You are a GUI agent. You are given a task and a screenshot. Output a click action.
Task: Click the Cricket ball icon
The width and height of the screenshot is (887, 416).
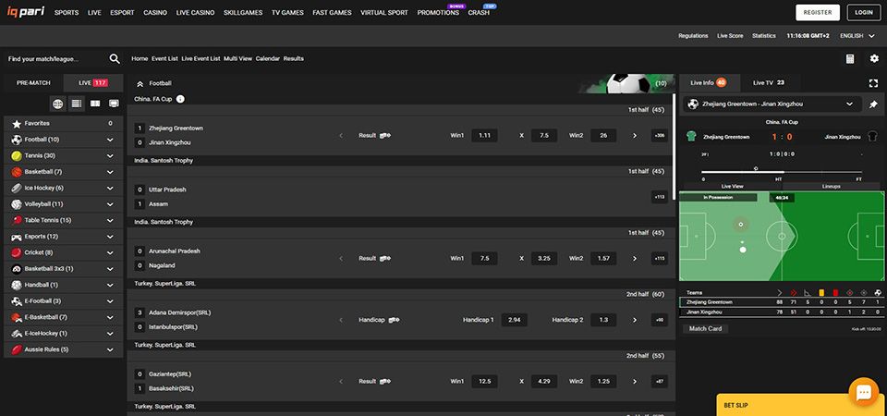17,252
